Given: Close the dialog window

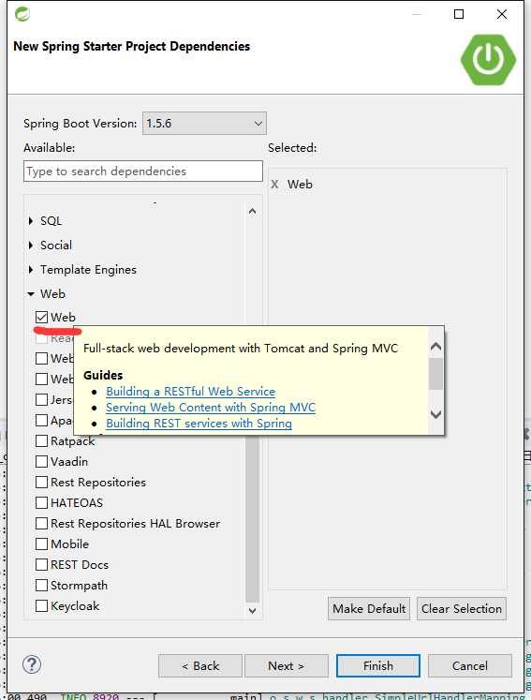Looking at the screenshot, I should pos(502,14).
